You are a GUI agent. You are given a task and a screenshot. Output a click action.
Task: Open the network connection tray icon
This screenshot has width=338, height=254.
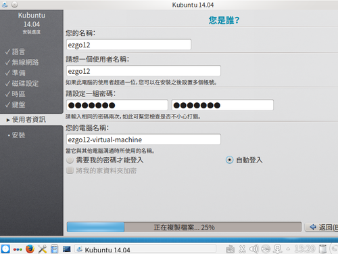(x=278, y=249)
